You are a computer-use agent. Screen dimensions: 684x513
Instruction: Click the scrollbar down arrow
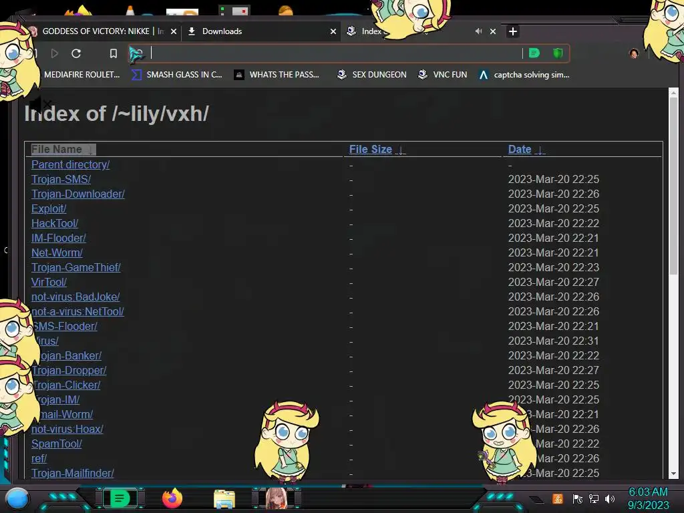[x=673, y=474]
